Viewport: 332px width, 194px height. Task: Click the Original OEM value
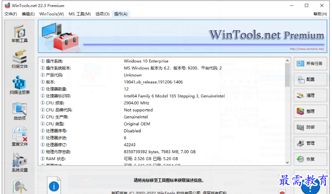coord(137,124)
